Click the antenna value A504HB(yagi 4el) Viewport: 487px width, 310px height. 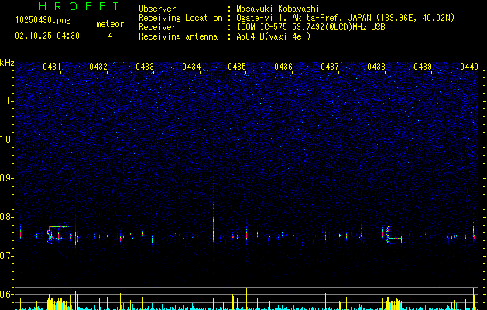pos(273,36)
